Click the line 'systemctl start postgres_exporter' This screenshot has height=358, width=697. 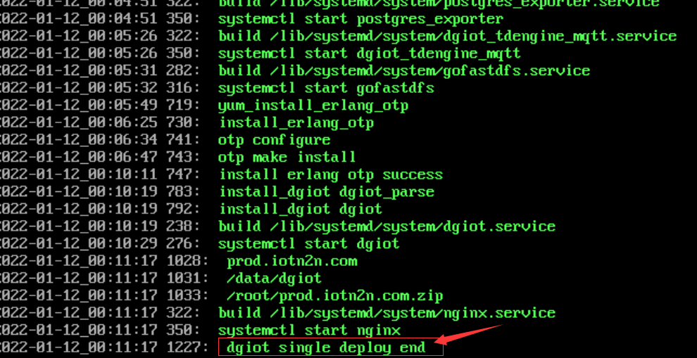click(x=360, y=20)
